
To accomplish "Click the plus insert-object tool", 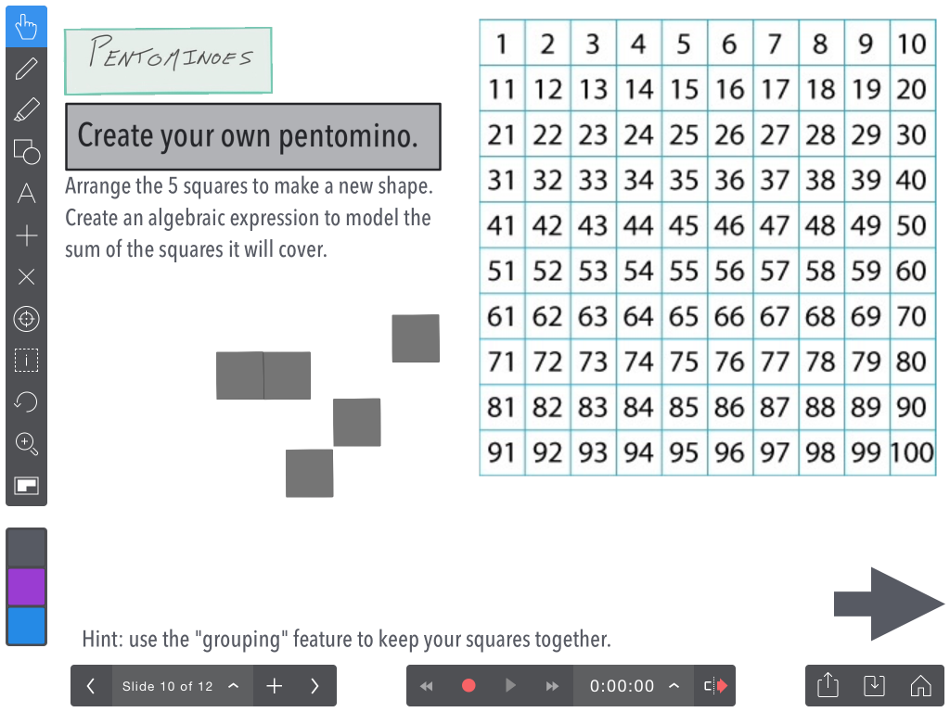I will point(26,235).
